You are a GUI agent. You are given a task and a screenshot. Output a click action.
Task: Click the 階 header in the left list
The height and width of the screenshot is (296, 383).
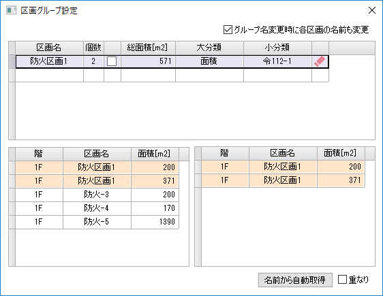coord(39,154)
